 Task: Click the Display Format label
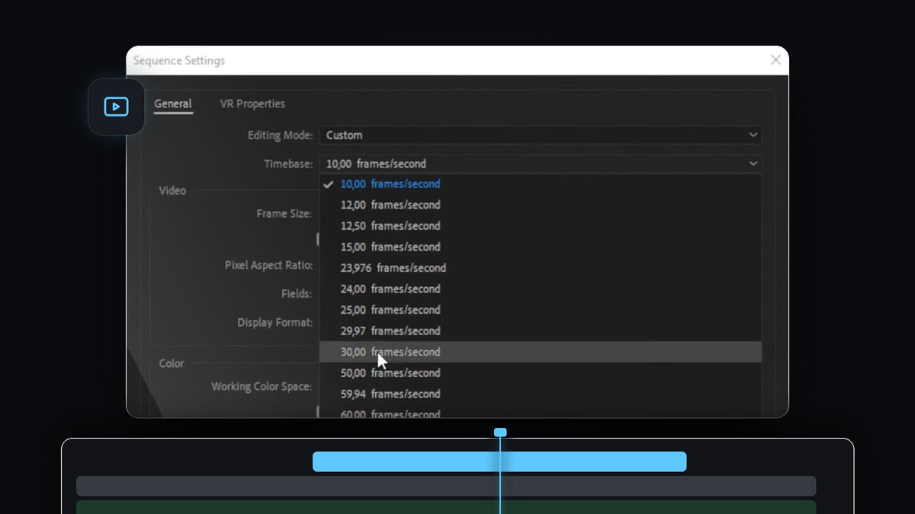275,323
